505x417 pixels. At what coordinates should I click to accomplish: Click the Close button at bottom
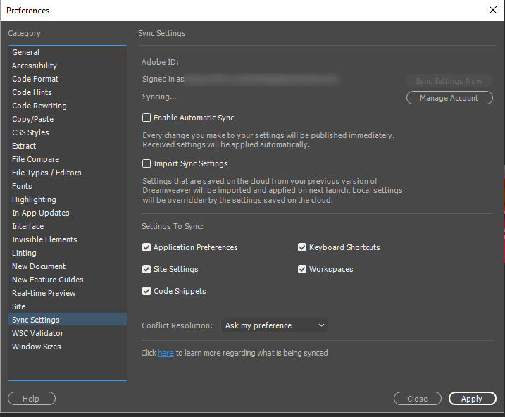(x=418, y=399)
